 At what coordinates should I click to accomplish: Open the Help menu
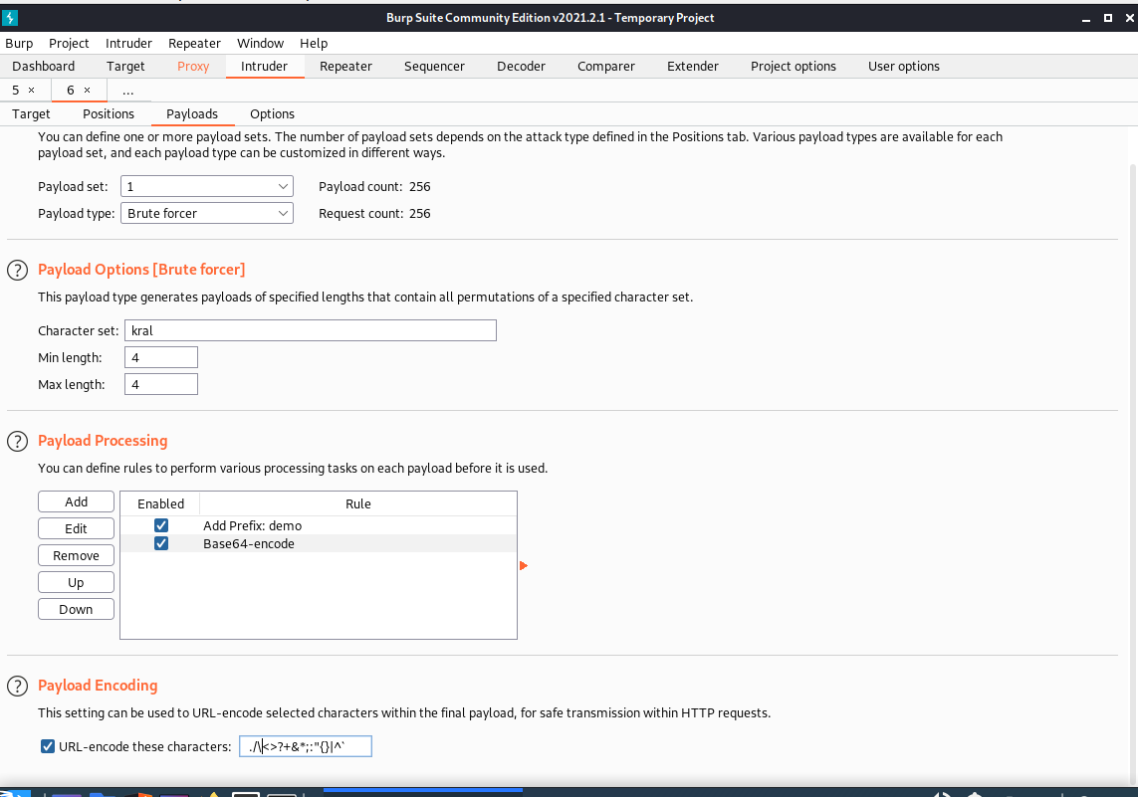pos(314,44)
